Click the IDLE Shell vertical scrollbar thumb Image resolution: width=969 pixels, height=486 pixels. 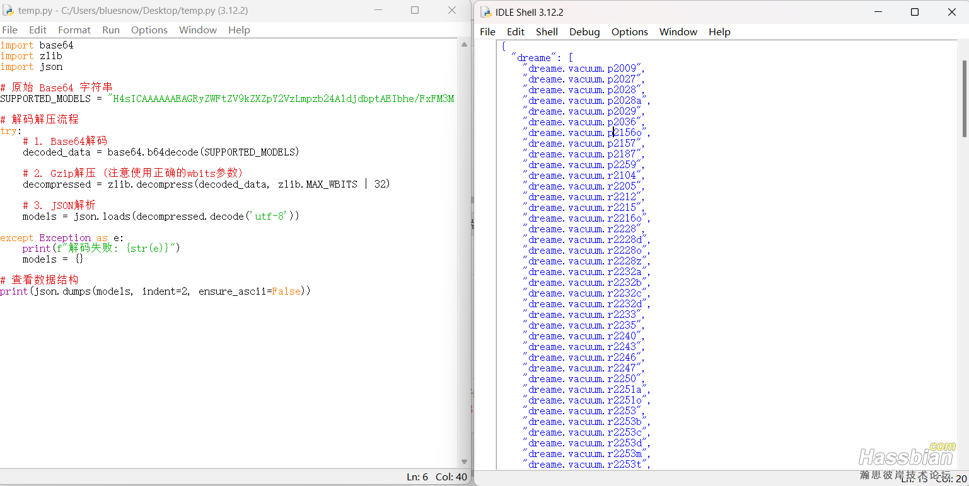pos(965,98)
